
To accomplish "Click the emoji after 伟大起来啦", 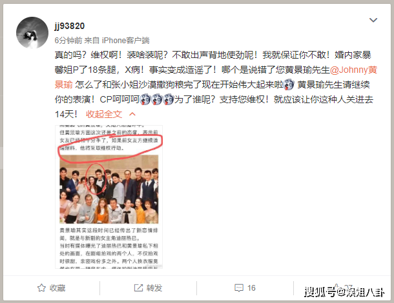I will pos(289,85).
